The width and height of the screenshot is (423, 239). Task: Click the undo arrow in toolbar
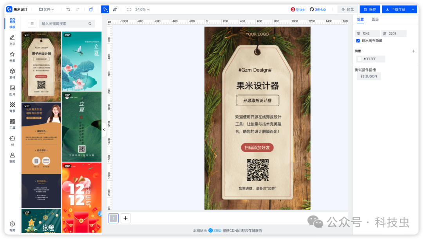point(68,9)
